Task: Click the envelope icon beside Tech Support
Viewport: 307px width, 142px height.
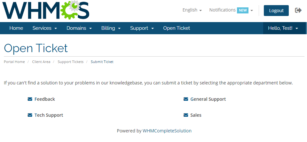Action: click(x=30, y=115)
